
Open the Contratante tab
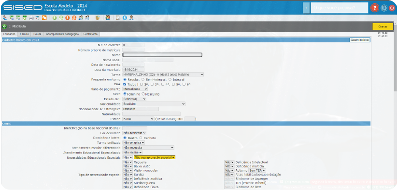click(91, 34)
